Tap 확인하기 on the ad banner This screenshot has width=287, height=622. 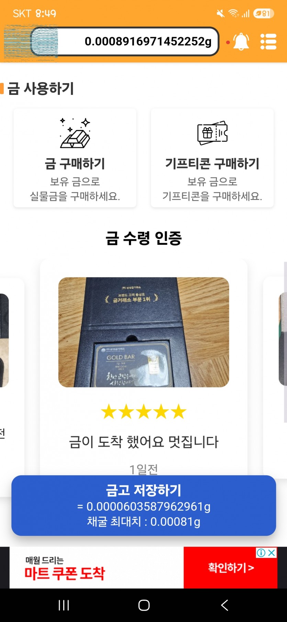point(231,567)
